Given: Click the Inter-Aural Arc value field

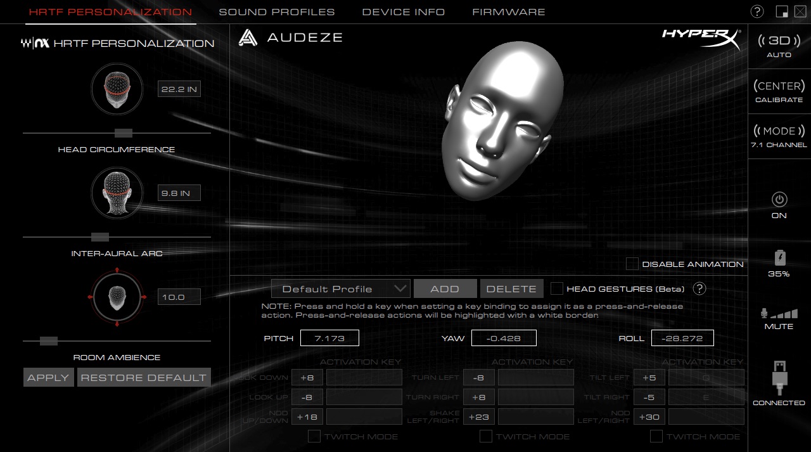Looking at the screenshot, I should [x=179, y=193].
